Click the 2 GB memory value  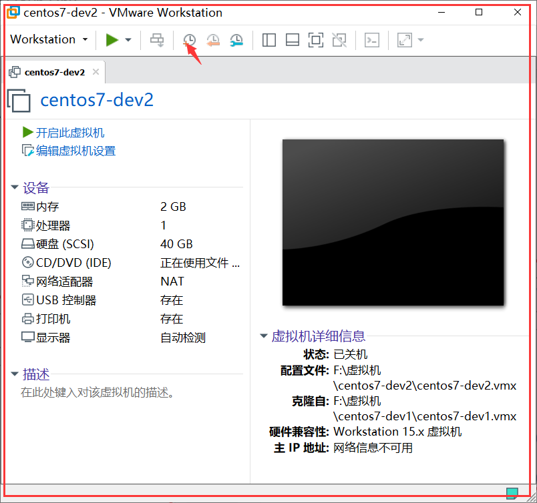pyautogui.click(x=173, y=207)
